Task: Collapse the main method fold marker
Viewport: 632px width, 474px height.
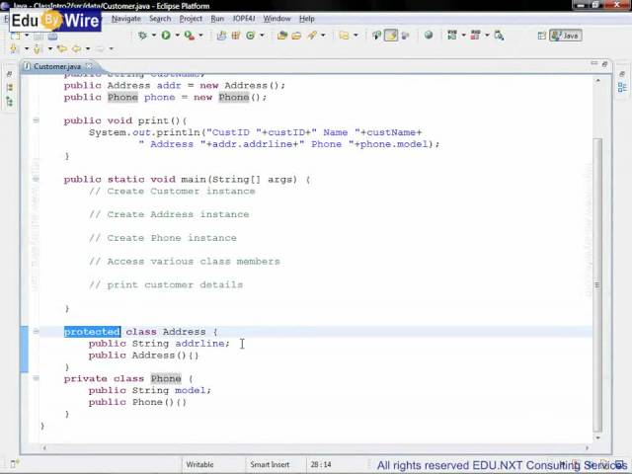Action: pos(36,179)
